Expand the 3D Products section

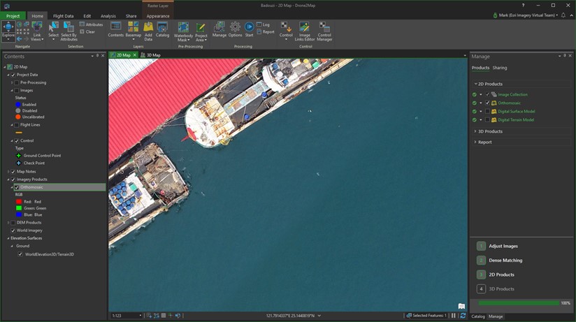coord(489,131)
